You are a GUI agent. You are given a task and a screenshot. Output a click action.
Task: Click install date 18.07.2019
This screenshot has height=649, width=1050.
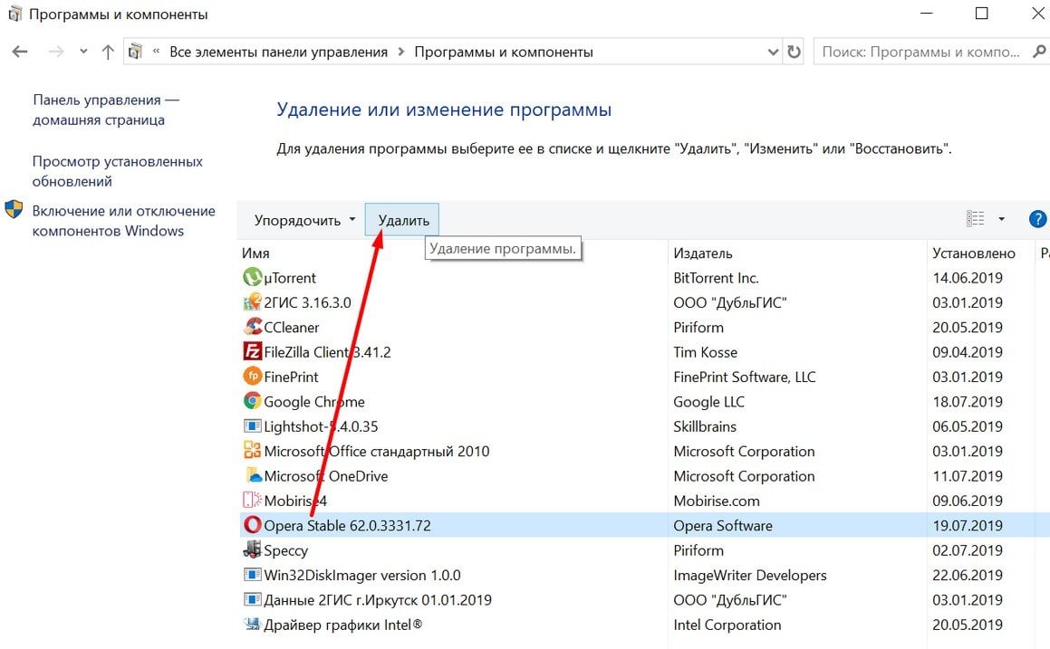(x=967, y=401)
